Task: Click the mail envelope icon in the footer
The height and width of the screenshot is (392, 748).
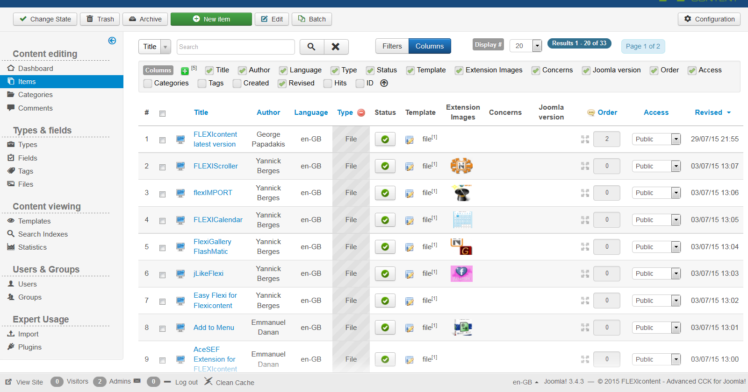Action: pos(137,381)
